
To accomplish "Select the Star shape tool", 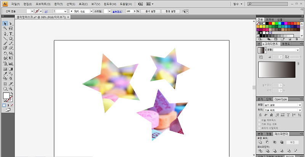I will click(11, 39).
